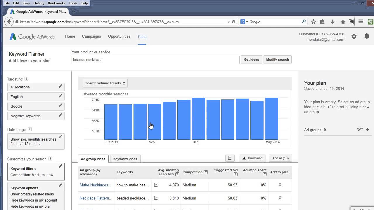
Task: Click the Modify search button
Action: (x=277, y=60)
